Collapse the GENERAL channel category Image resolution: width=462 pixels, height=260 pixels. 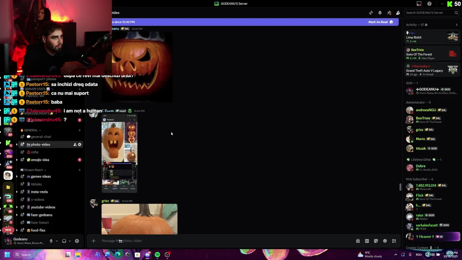pos(31,130)
